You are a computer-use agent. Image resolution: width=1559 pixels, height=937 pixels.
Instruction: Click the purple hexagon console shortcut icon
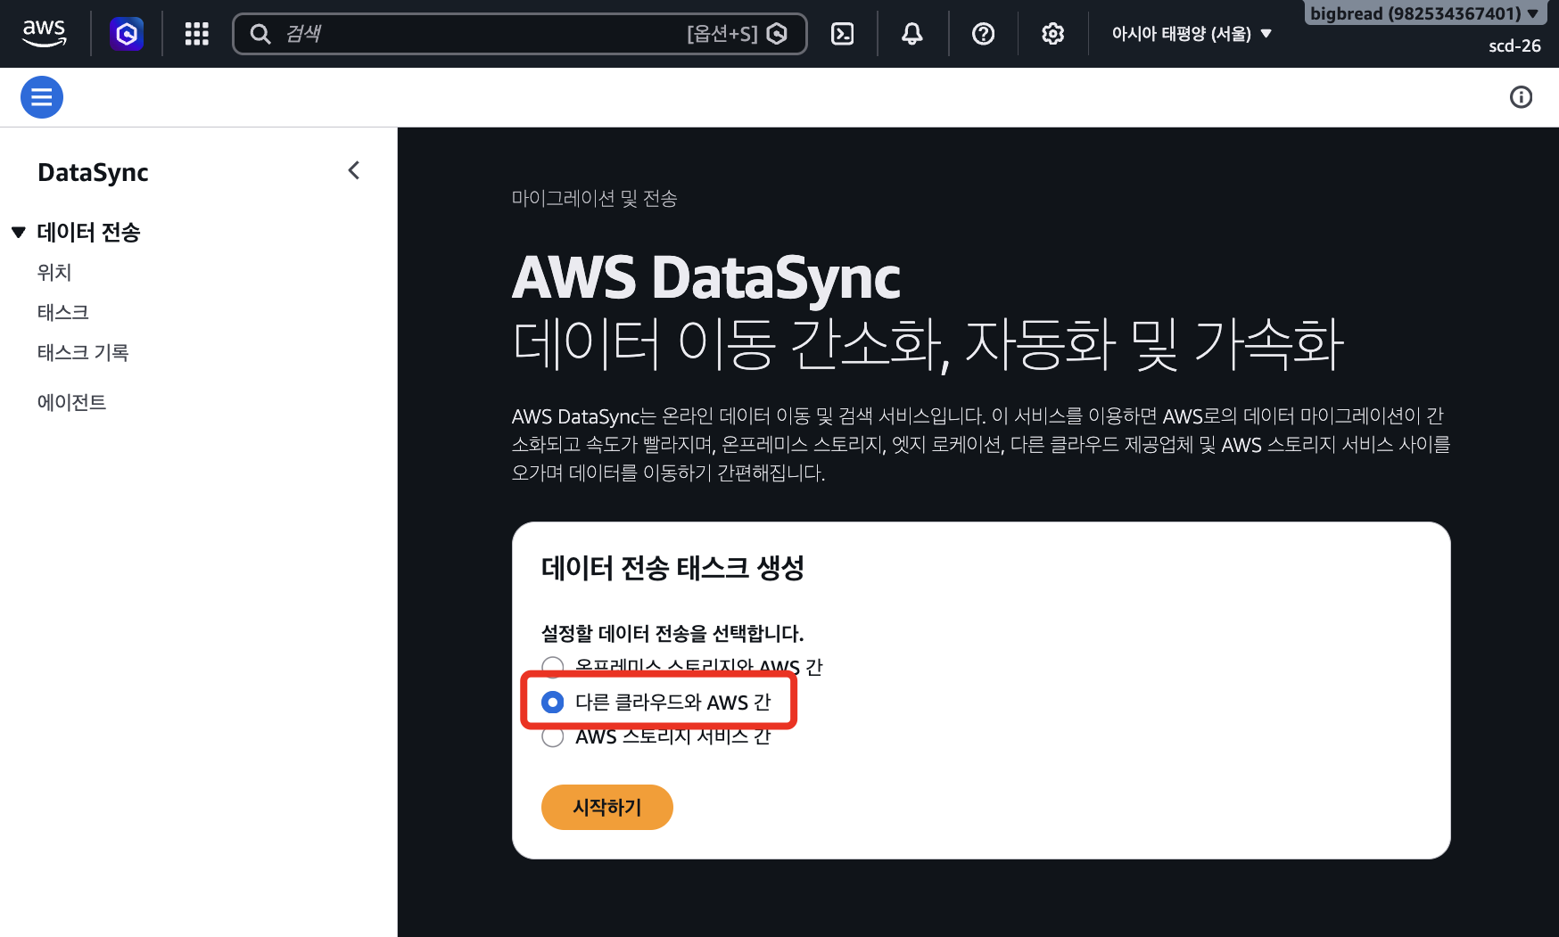point(127,34)
